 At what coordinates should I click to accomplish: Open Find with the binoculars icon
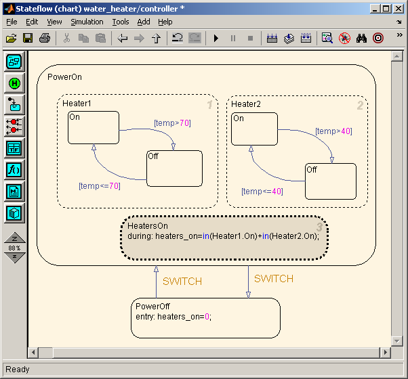[361, 38]
